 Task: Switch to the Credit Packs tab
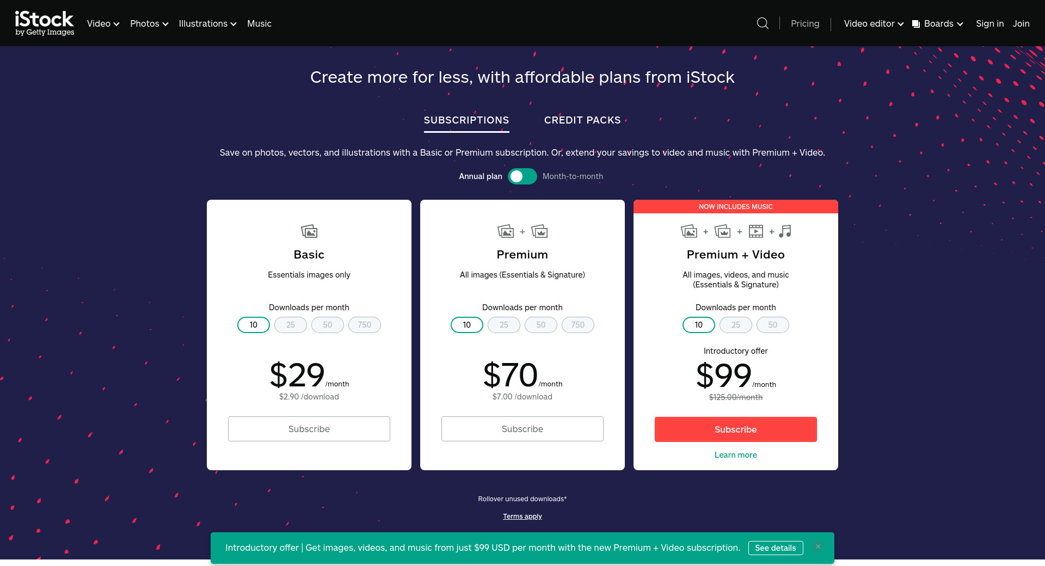click(582, 120)
